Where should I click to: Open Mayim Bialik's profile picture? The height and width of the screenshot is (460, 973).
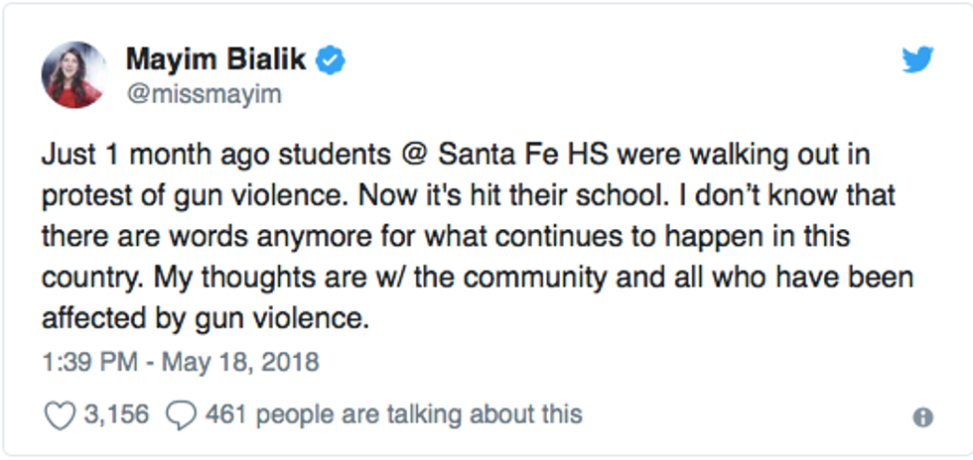pos(73,74)
